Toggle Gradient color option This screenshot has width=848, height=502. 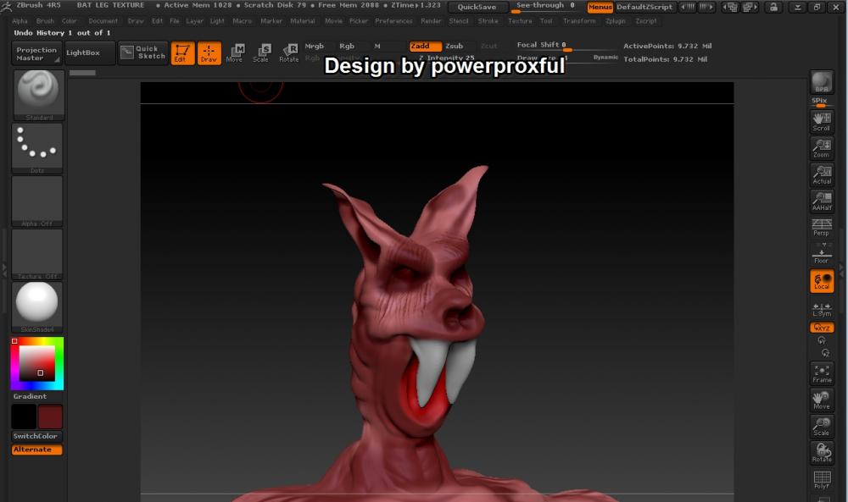pos(30,396)
